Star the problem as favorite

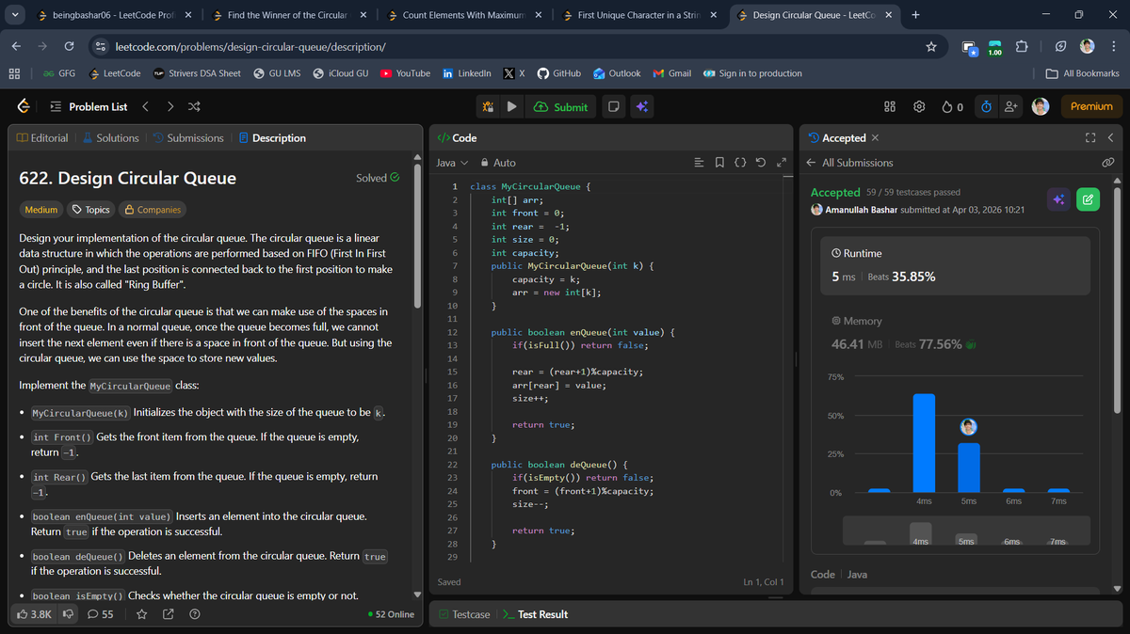tap(141, 614)
